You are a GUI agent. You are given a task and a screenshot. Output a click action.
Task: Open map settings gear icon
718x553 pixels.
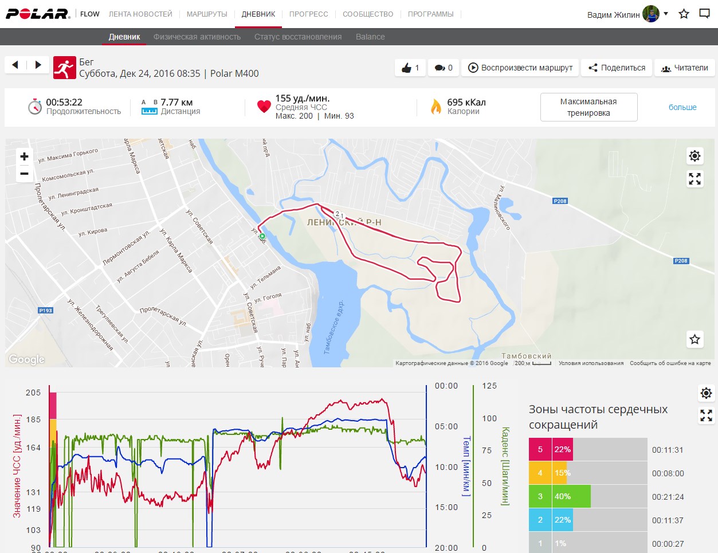(x=695, y=156)
